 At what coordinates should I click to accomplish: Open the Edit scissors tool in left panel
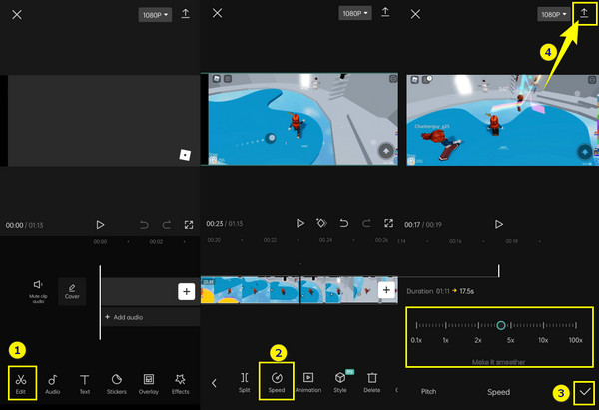tap(21, 384)
